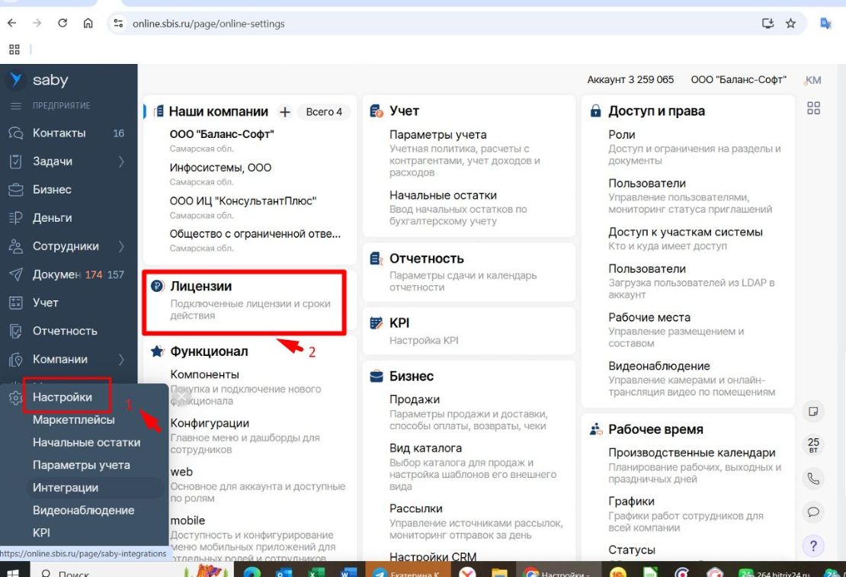Click the Лицензии ruble icon
Screen dimensions: 846x577
point(157,286)
